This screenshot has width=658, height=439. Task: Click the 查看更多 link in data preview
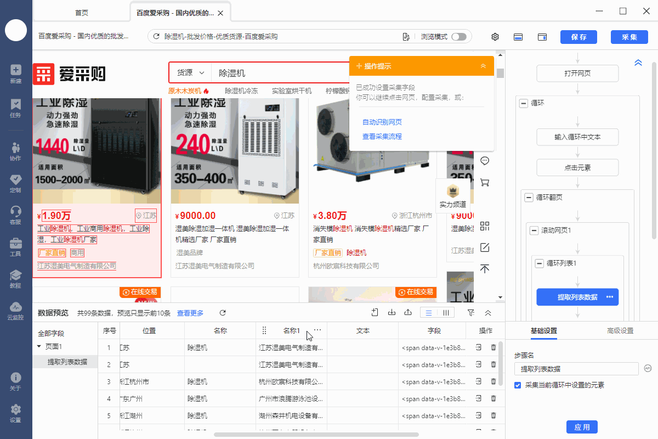pyautogui.click(x=190, y=313)
